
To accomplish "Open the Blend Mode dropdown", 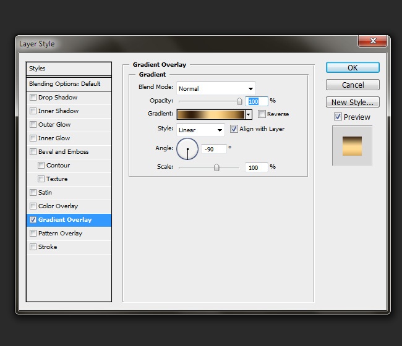I will (x=216, y=88).
